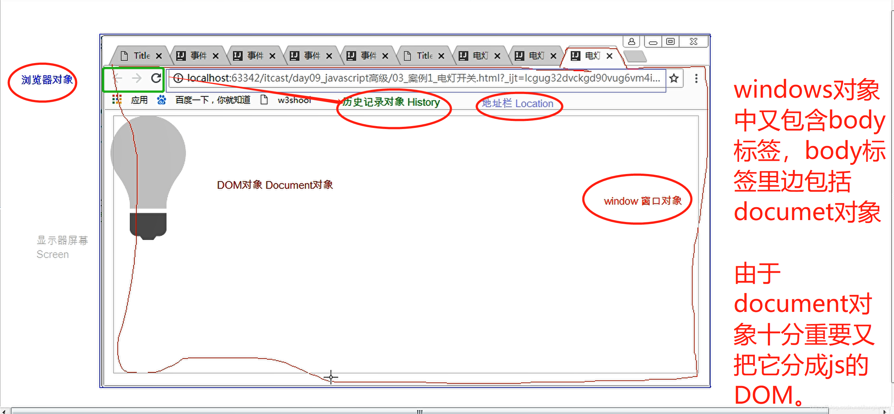Open the apps grid bookmark icon
Image resolution: width=894 pixels, height=414 pixels.
tap(117, 100)
